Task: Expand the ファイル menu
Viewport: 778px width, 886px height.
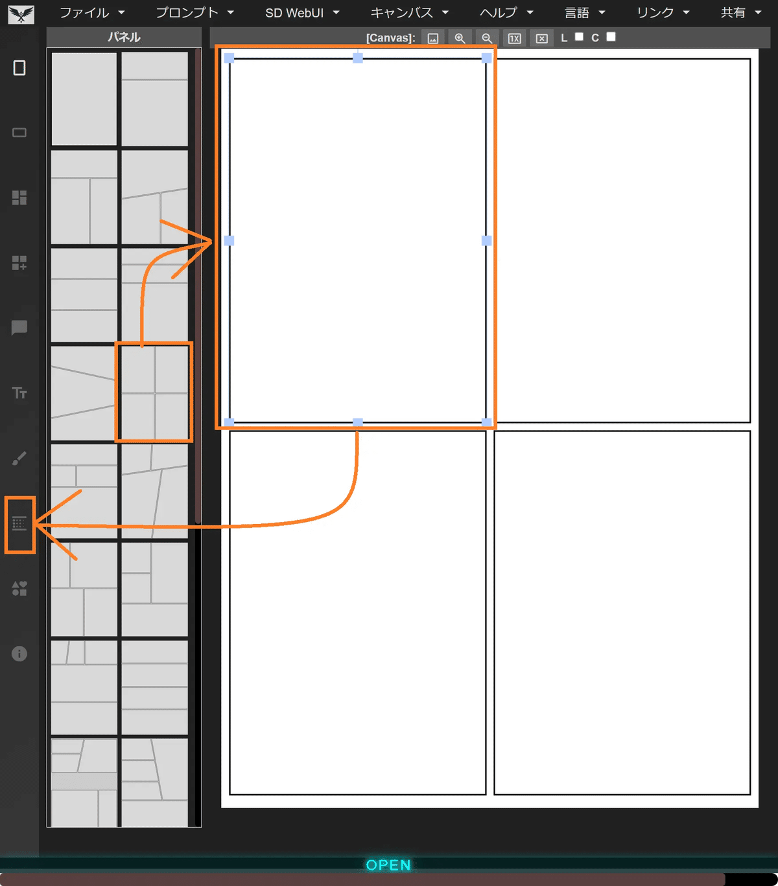Action: 92,12
